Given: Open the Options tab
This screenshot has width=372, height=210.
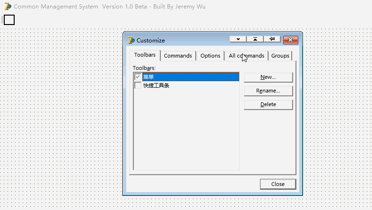Looking at the screenshot, I should (x=210, y=56).
